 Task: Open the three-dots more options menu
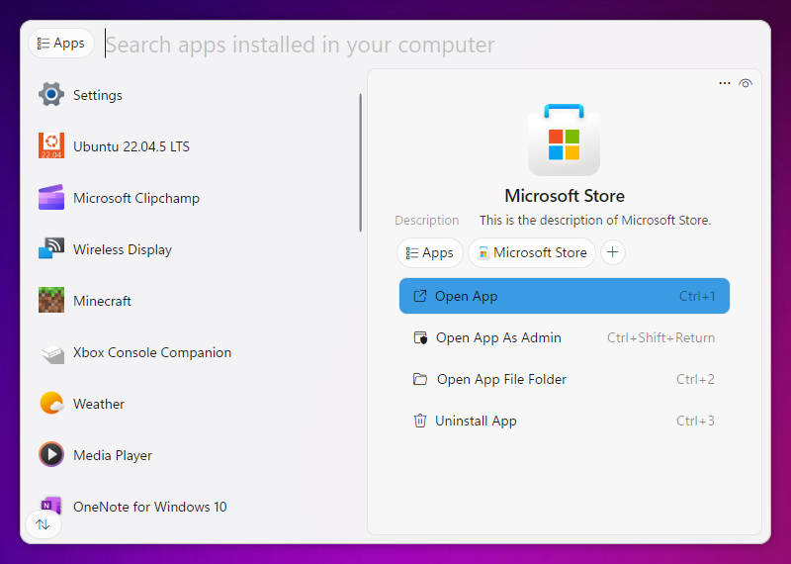[725, 83]
